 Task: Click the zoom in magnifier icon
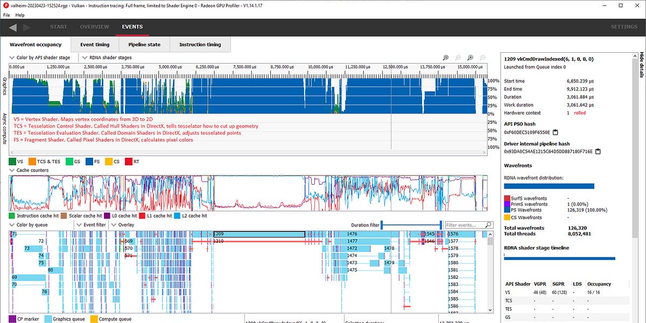point(470,58)
